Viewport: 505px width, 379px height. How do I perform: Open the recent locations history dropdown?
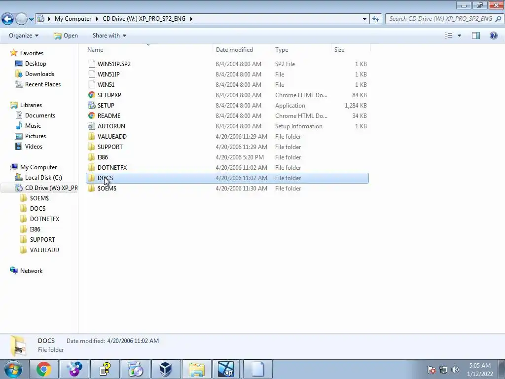pyautogui.click(x=31, y=19)
